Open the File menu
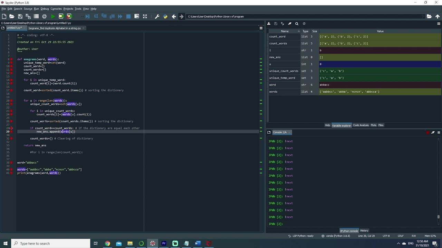Viewport: 442px width, 248px height. click(3, 9)
